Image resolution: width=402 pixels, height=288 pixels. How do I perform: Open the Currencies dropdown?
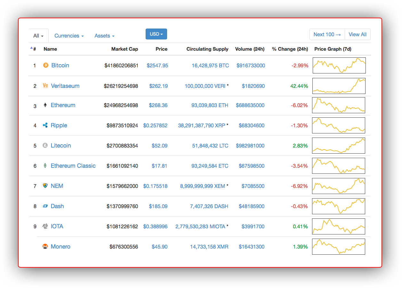(x=69, y=36)
